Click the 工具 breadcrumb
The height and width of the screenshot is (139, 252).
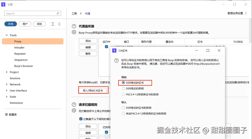74,13
